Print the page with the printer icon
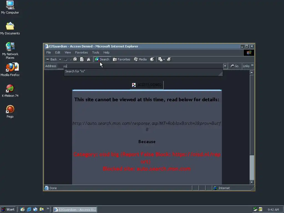Viewport: 284px width, 213px height. [169, 59]
